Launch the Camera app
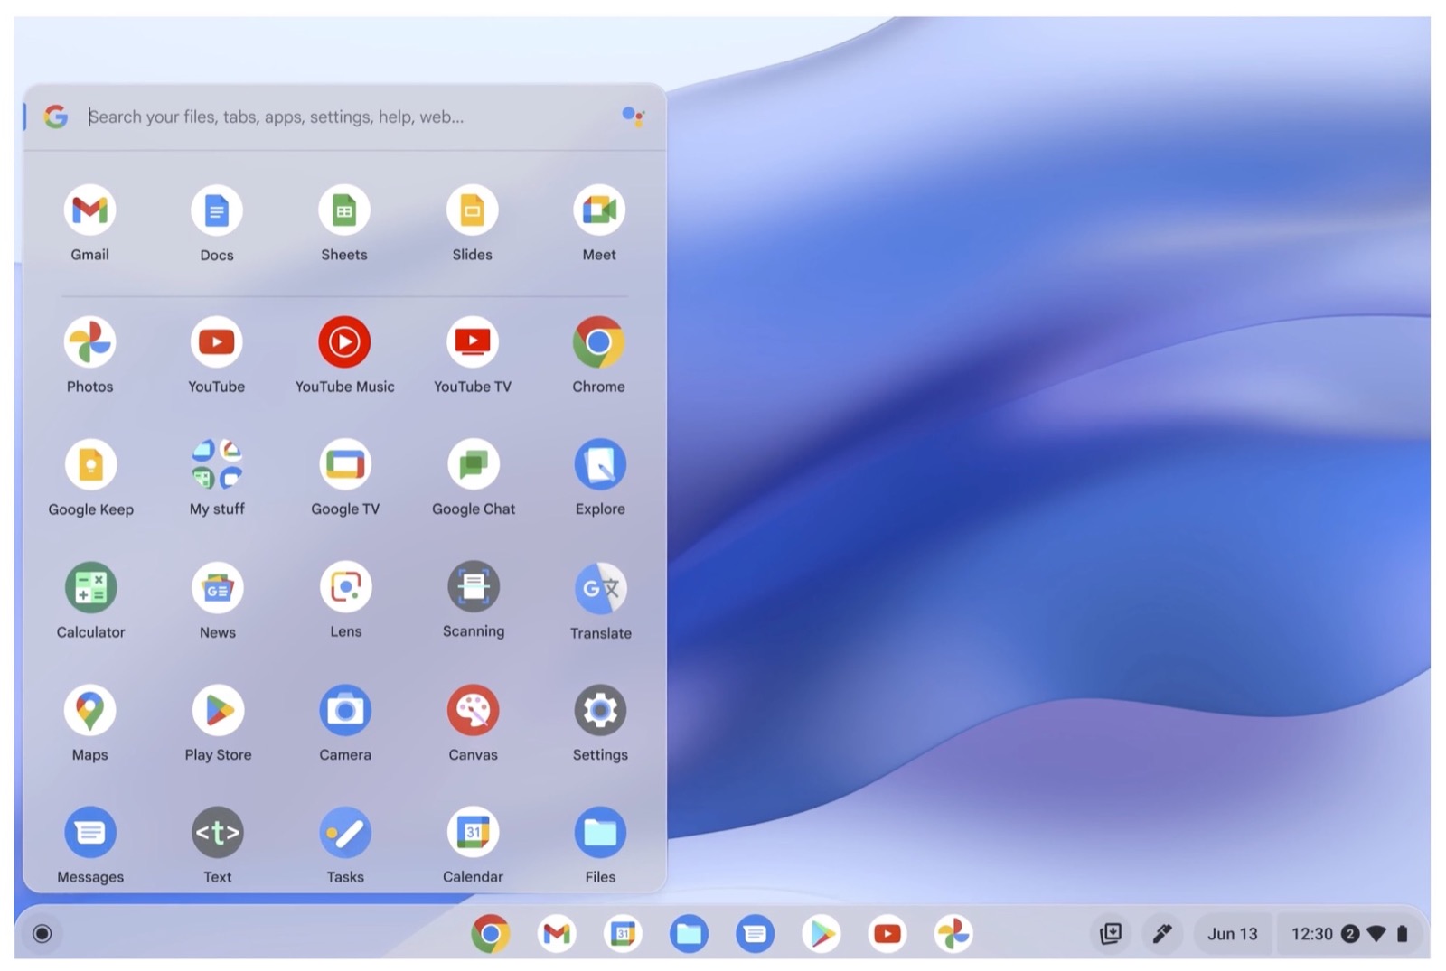This screenshot has height=971, width=1446. (x=345, y=711)
